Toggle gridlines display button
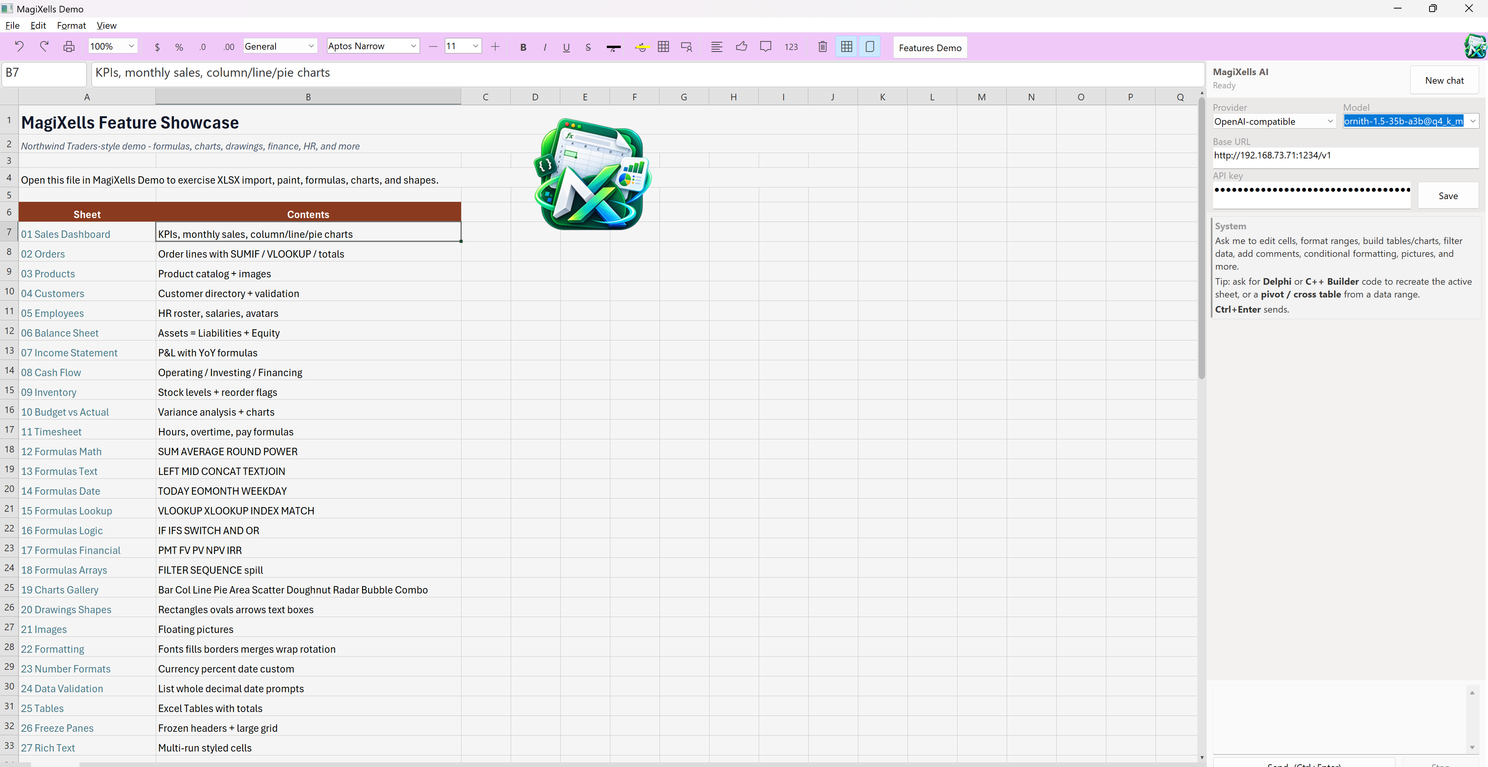The width and height of the screenshot is (1488, 767). pyautogui.click(x=846, y=47)
